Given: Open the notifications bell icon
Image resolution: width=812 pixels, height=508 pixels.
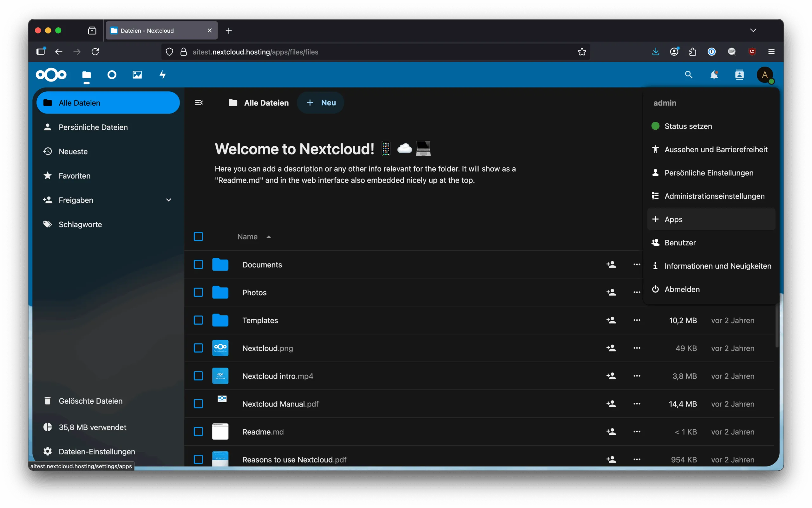Looking at the screenshot, I should tap(714, 75).
